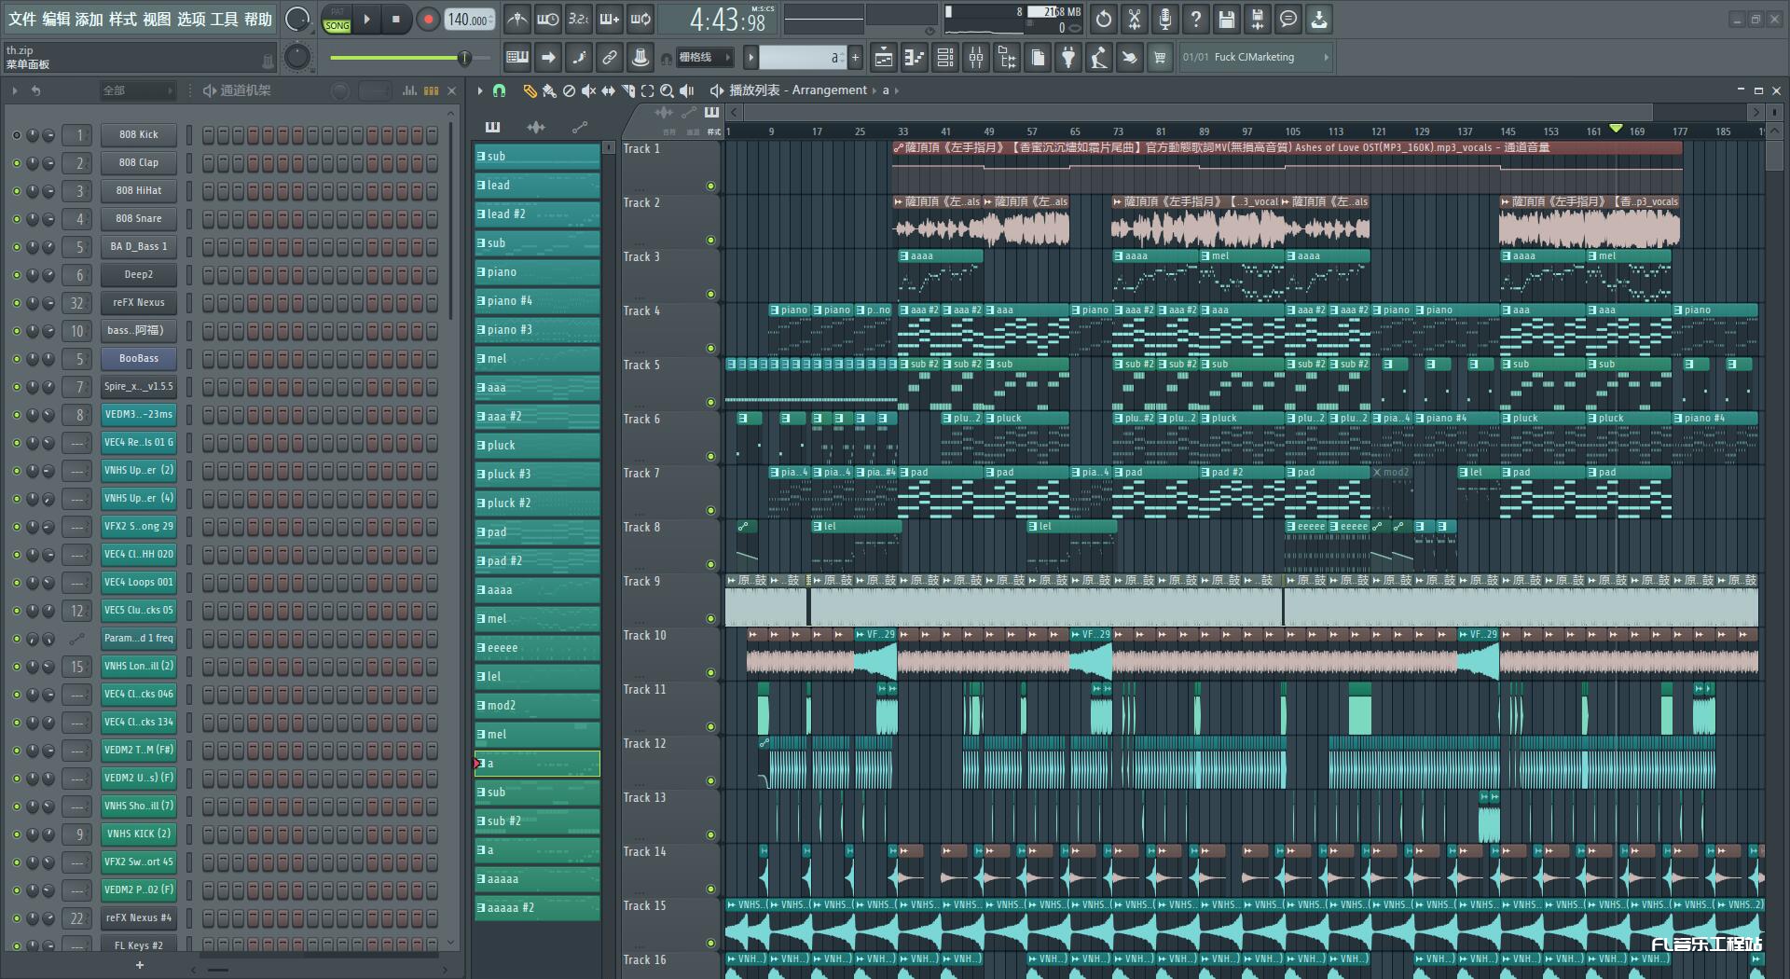Viewport: 1790px width, 979px height.
Task: Open the help question mark icon
Action: [1196, 19]
